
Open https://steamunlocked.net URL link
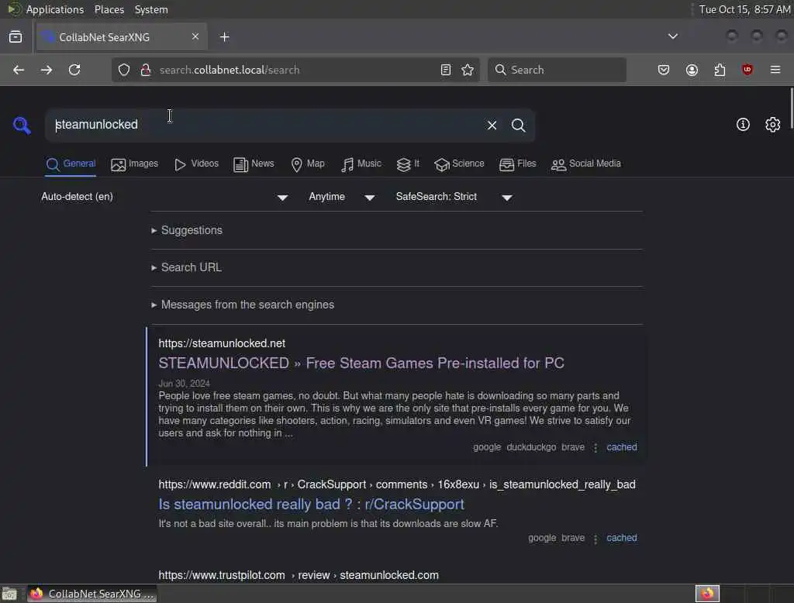coord(222,343)
